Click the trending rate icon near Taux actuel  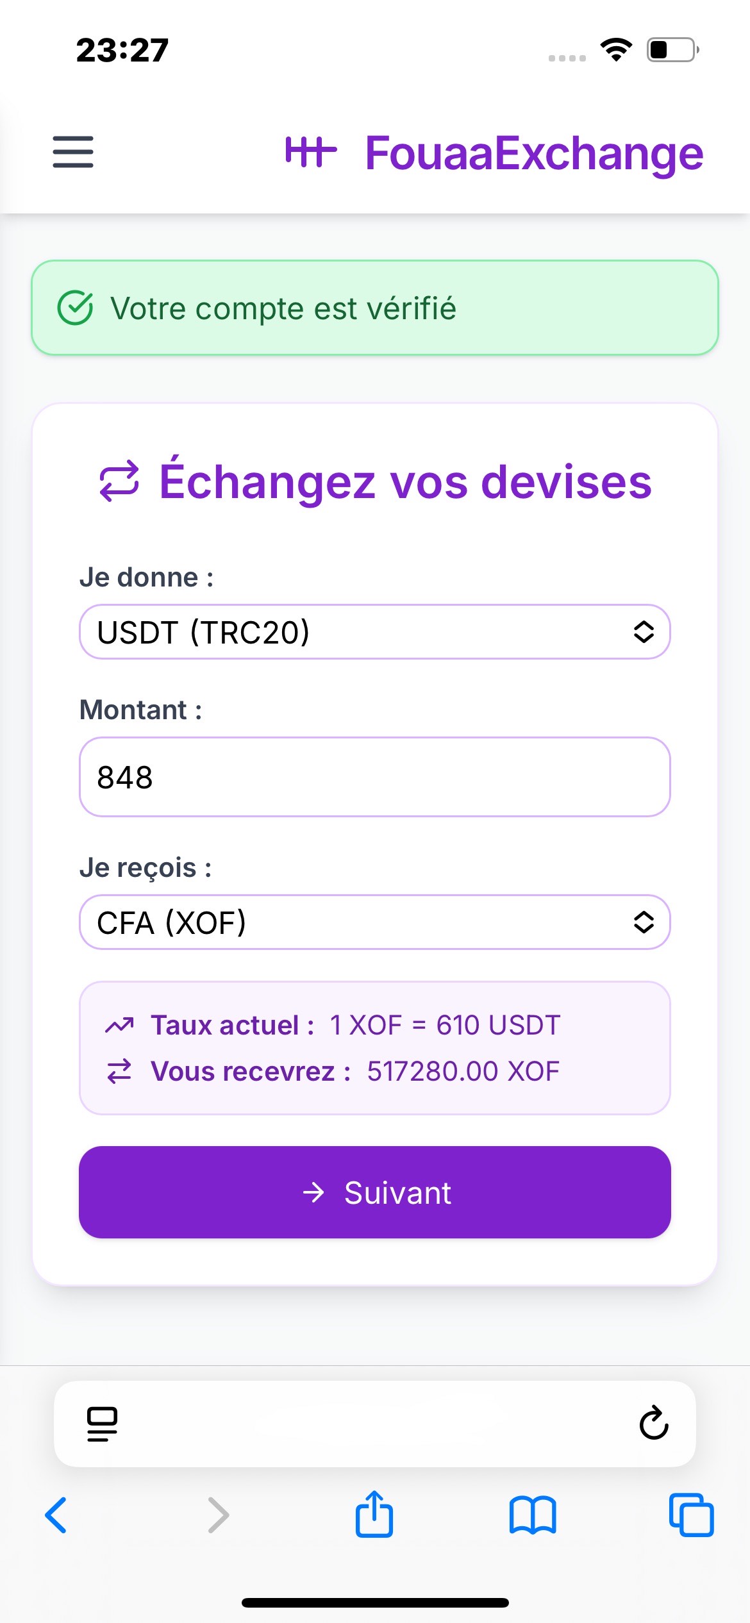click(x=119, y=1026)
